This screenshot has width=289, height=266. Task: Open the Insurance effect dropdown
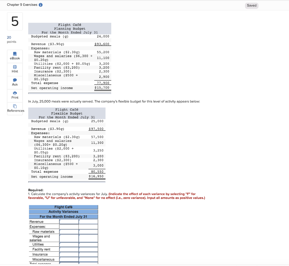click(88, 254)
